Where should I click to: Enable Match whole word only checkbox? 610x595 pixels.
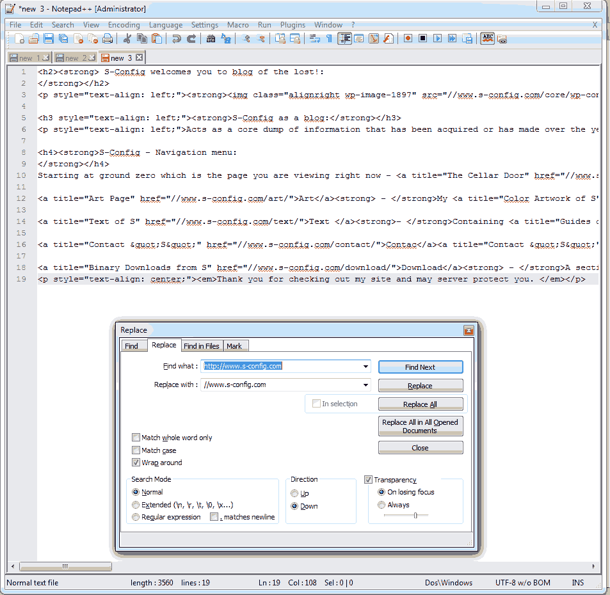click(136, 438)
